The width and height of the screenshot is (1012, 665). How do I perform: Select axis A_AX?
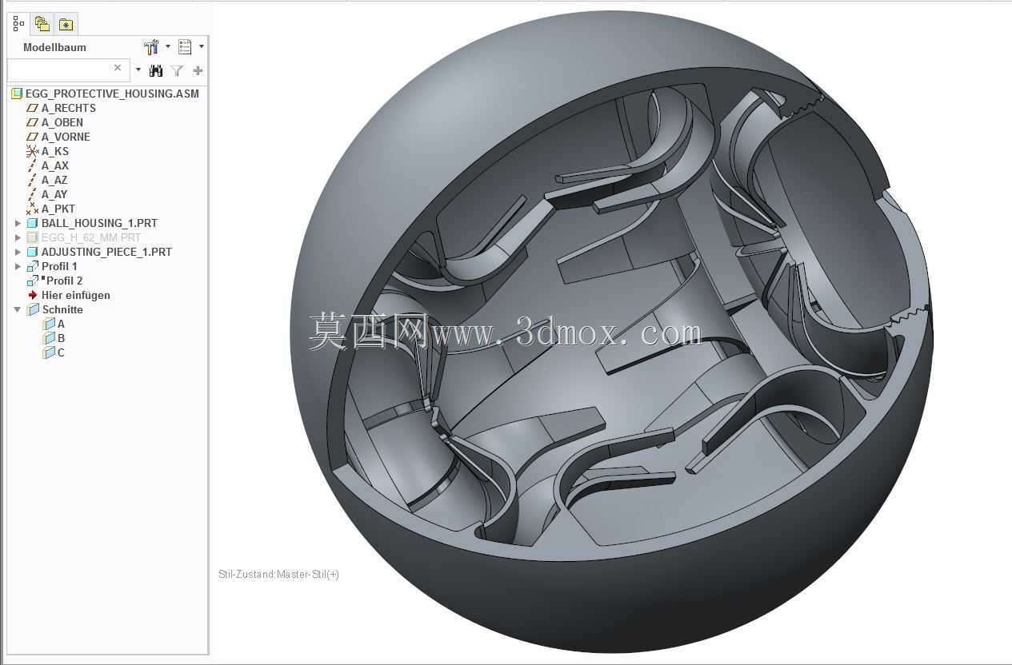(x=55, y=165)
